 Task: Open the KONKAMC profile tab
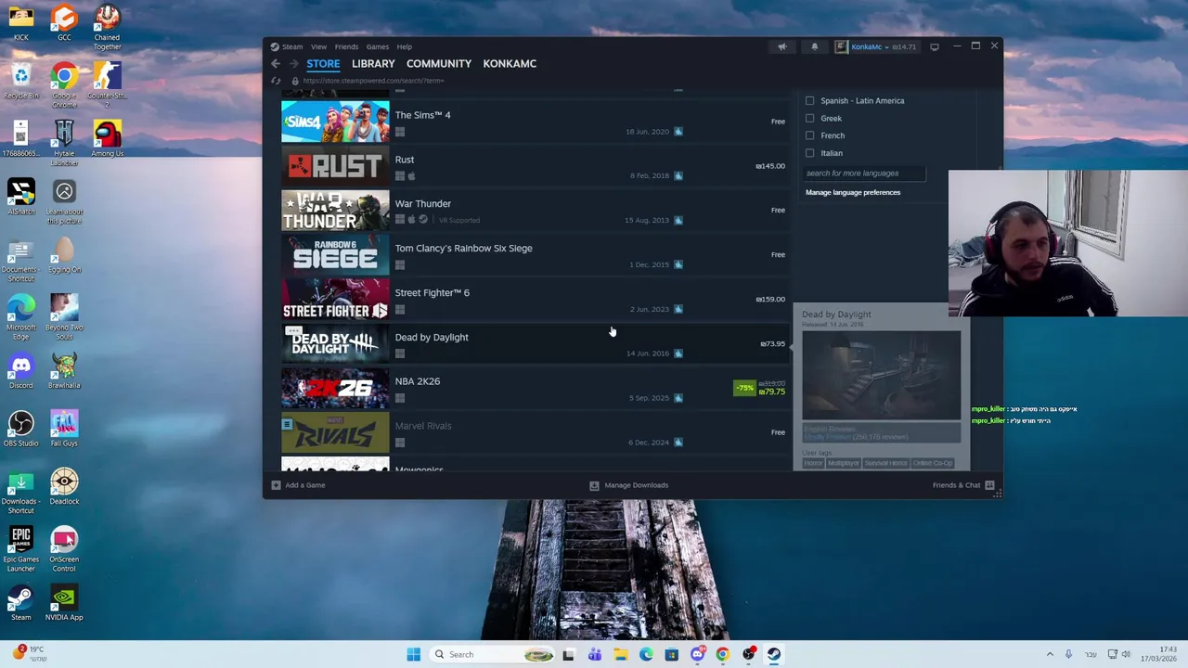510,64
